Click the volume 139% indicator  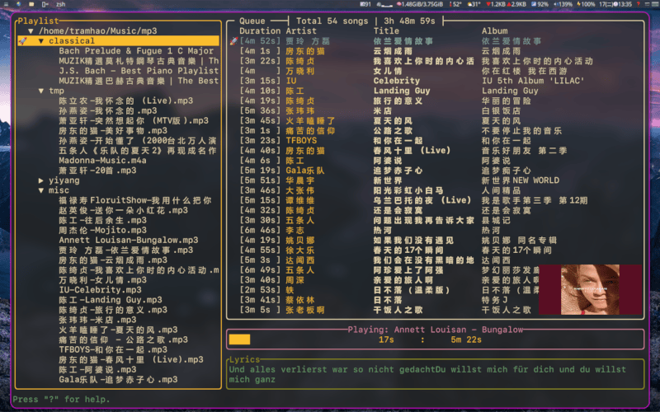(563, 4)
